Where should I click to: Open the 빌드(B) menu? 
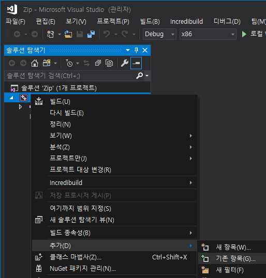(x=150, y=22)
